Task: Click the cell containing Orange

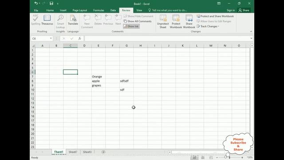Action: pyautogui.click(x=99, y=76)
